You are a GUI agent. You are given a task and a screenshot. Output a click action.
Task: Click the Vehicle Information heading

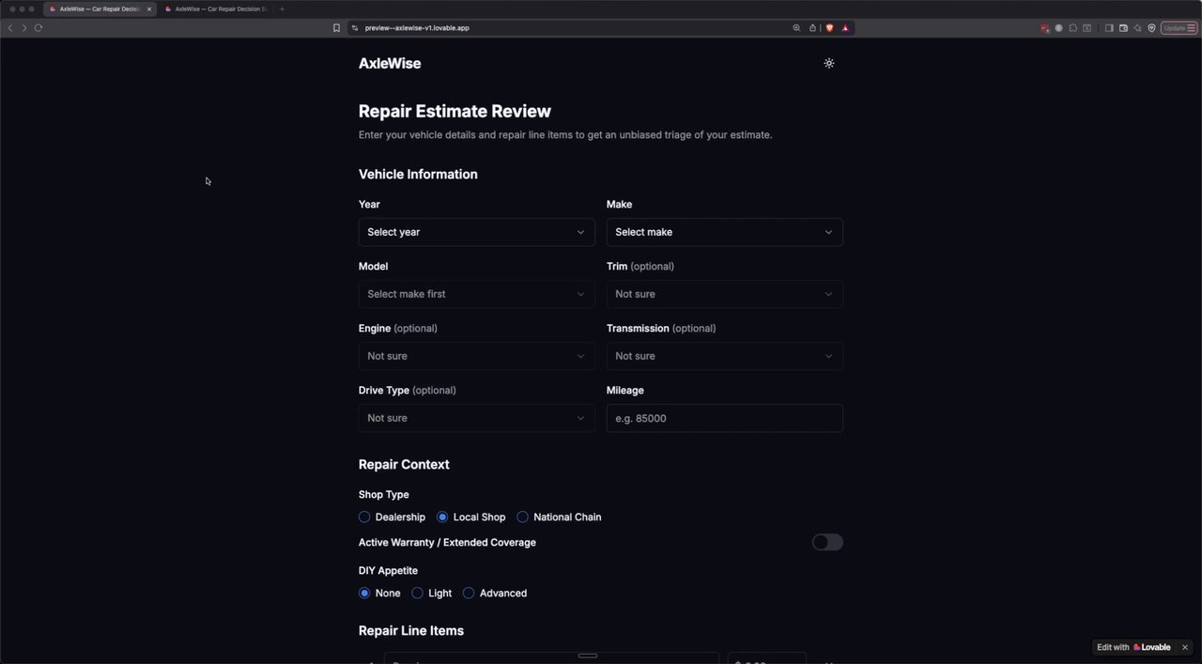[418, 174]
